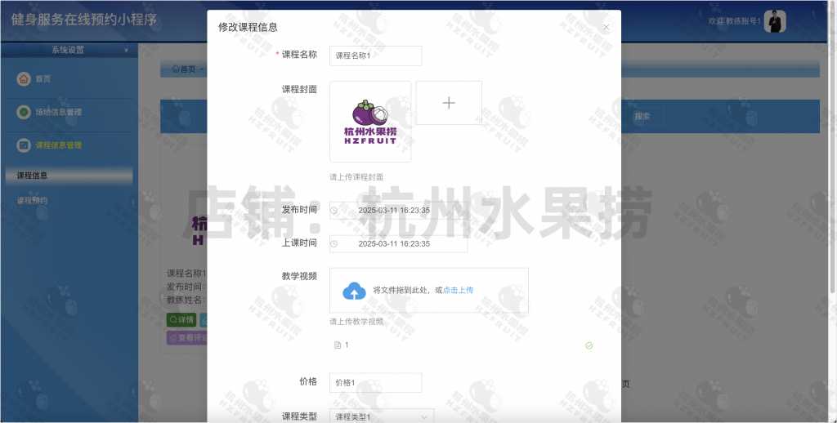The height and width of the screenshot is (423, 837).
Task: Click the 课程名称 input field
Action: point(376,56)
